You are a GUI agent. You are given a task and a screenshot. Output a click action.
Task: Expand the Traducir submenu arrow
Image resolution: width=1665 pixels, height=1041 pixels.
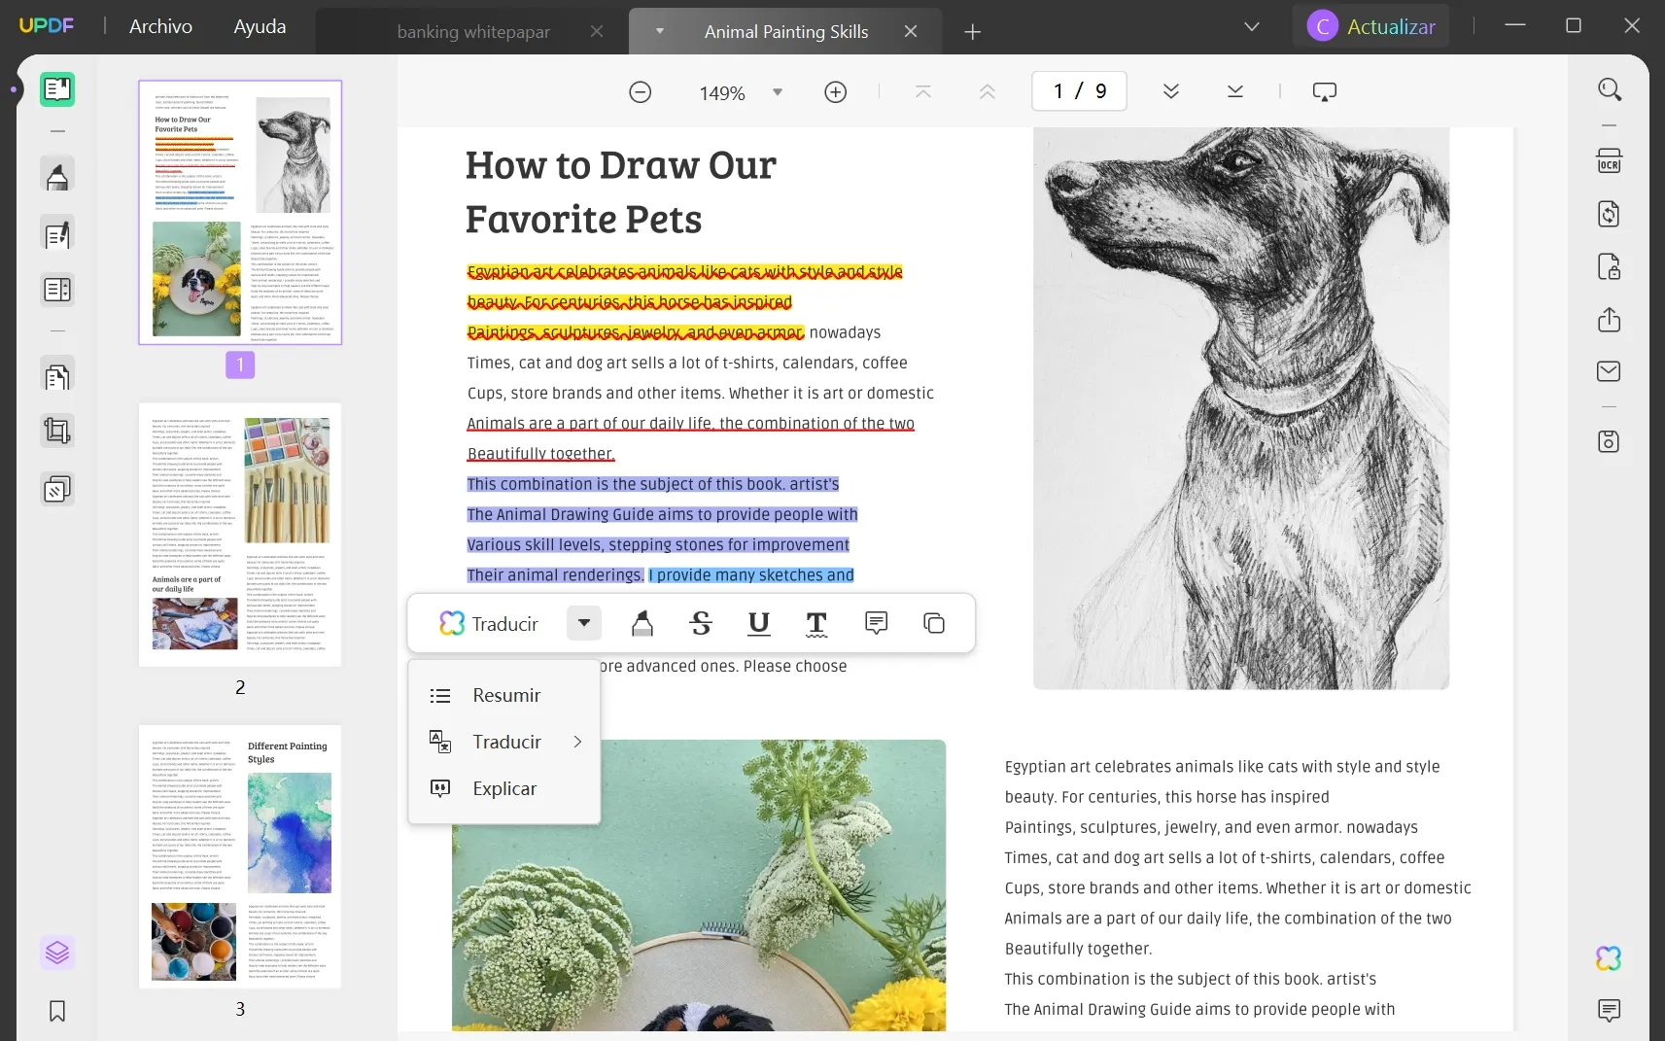click(x=577, y=742)
